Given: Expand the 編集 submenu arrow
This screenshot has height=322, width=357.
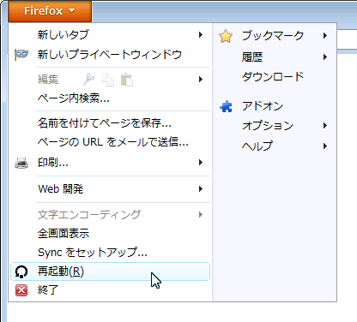Looking at the screenshot, I should pos(201,79).
